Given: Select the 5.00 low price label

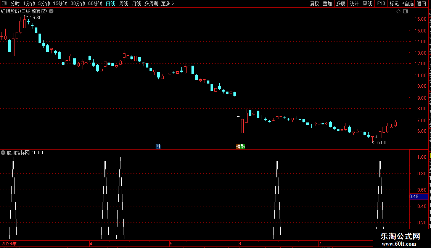Looking at the screenshot, I should click(381, 143).
